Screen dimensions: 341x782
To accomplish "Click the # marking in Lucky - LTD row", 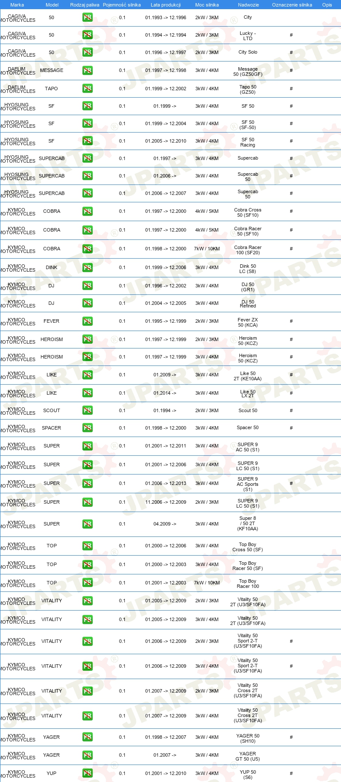I will click(291, 35).
